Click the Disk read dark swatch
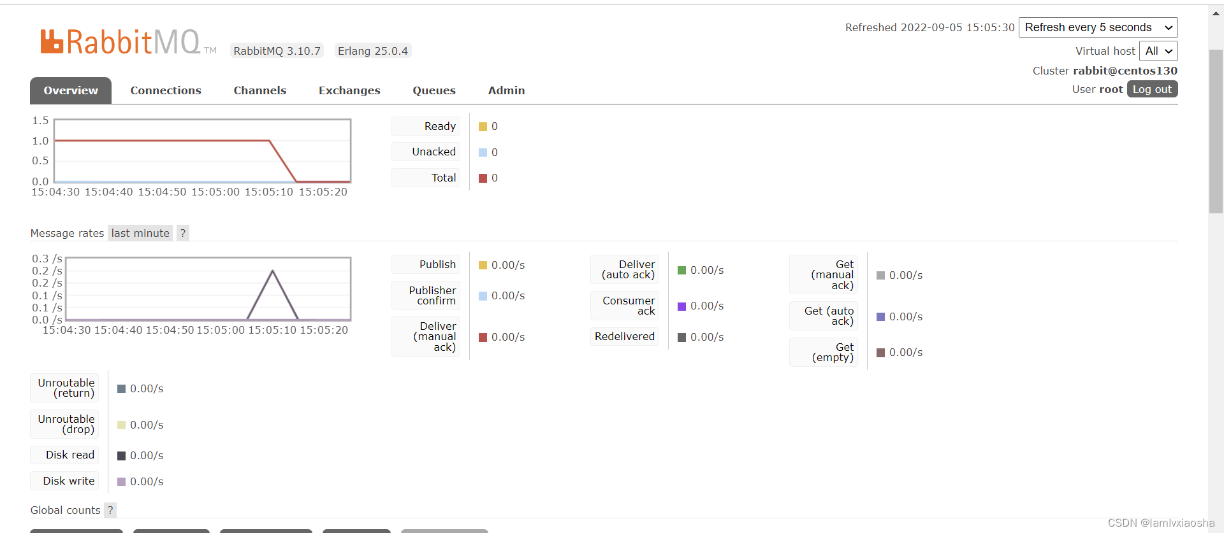This screenshot has height=533, width=1224. tap(122, 456)
